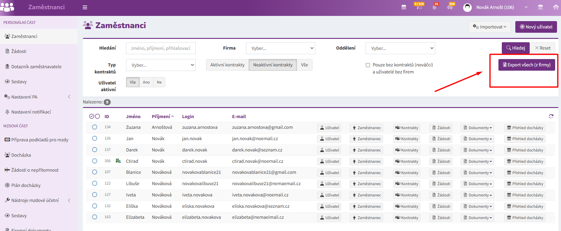Open Zaměstnanci in the left sidebar
This screenshot has height=231, width=561.
pos(39,36)
